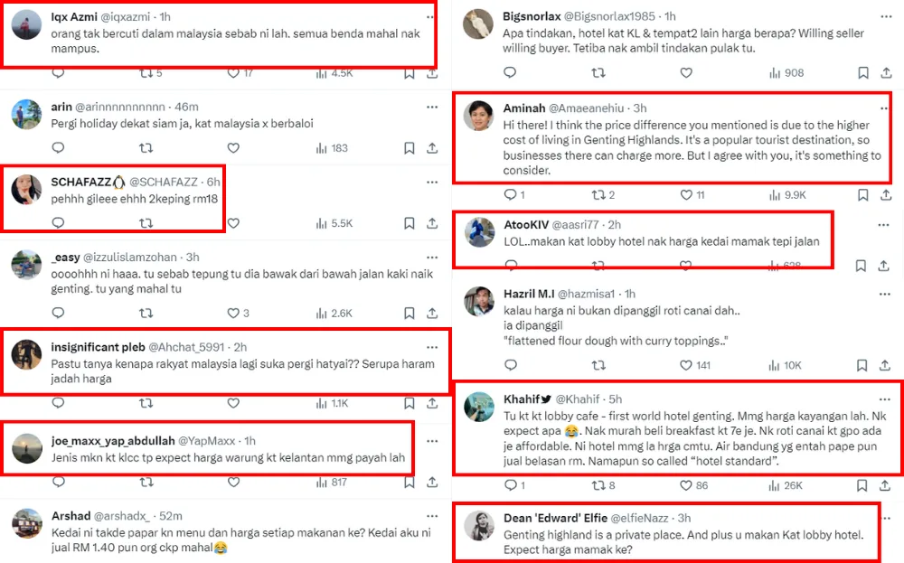Click Hazril M.I's profile avatar

[x=479, y=303]
